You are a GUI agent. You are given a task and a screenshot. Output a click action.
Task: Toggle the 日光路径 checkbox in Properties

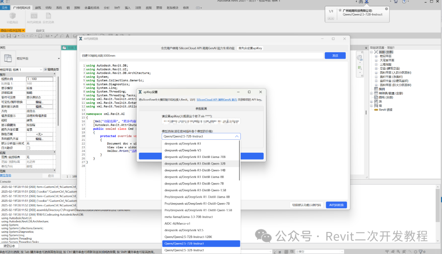pos(28,148)
